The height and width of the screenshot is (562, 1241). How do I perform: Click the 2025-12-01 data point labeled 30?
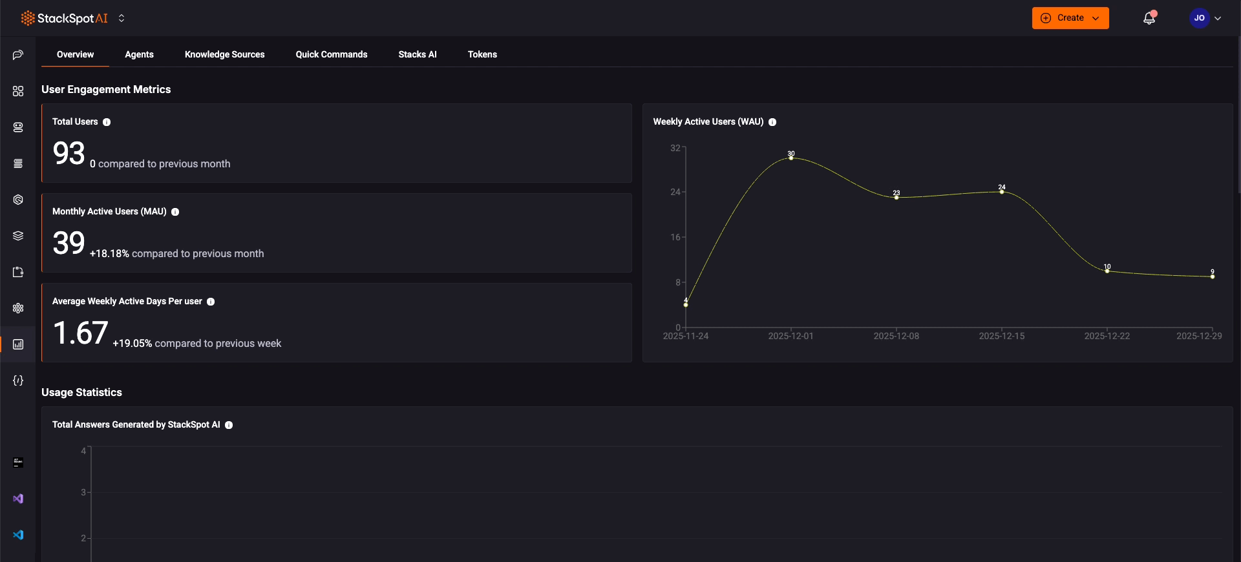(791, 158)
